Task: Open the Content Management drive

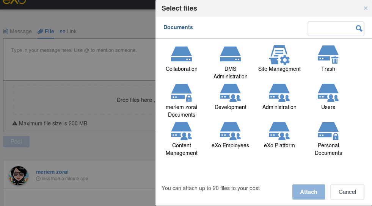Action: click(x=181, y=131)
